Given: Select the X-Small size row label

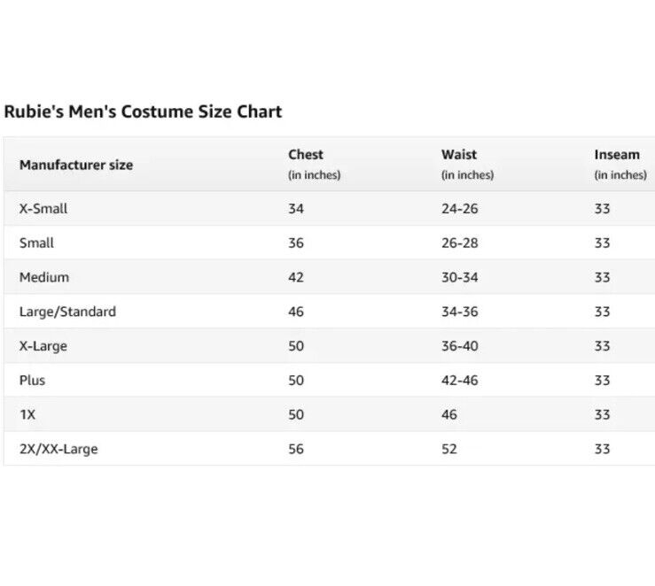Looking at the screenshot, I should click(43, 209).
